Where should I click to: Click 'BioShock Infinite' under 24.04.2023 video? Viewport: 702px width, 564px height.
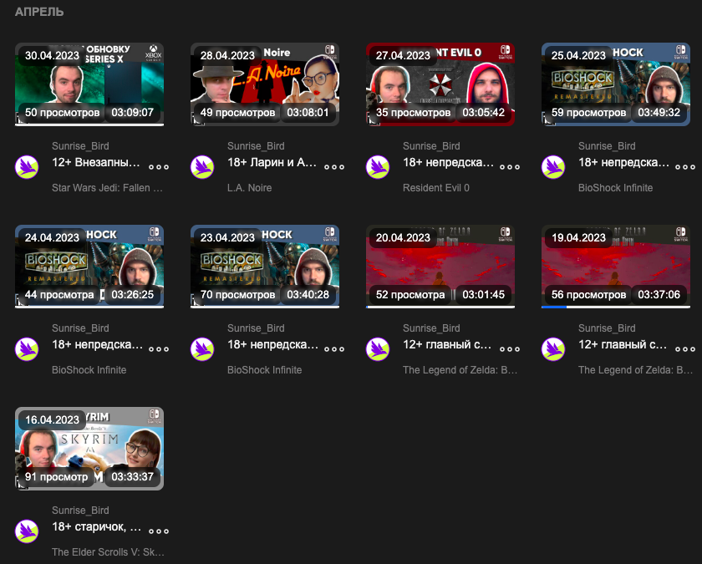coord(89,370)
